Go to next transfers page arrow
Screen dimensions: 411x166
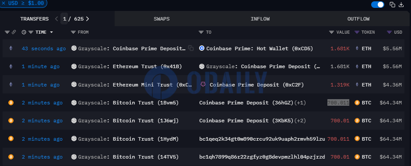click(88, 19)
